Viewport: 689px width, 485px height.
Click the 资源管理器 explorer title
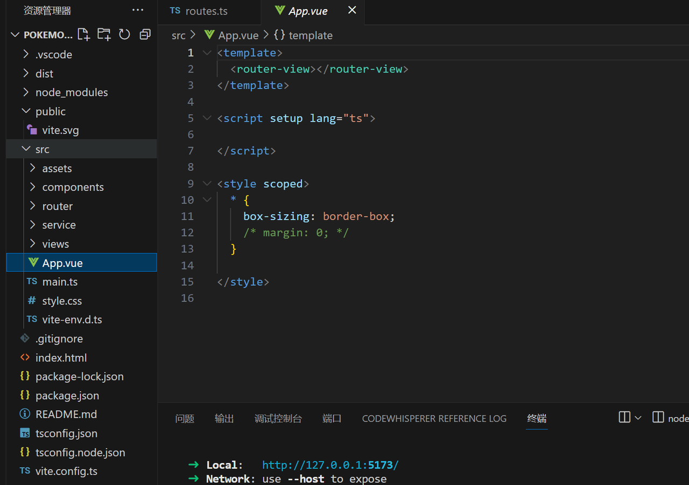tap(47, 11)
